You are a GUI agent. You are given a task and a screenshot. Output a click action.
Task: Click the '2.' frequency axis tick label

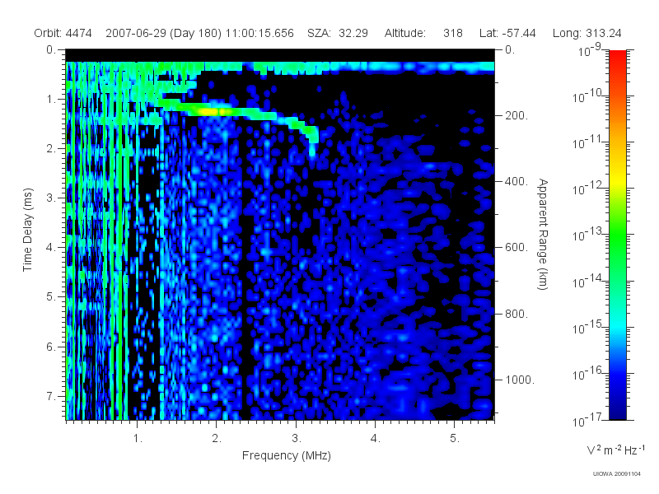[217, 438]
